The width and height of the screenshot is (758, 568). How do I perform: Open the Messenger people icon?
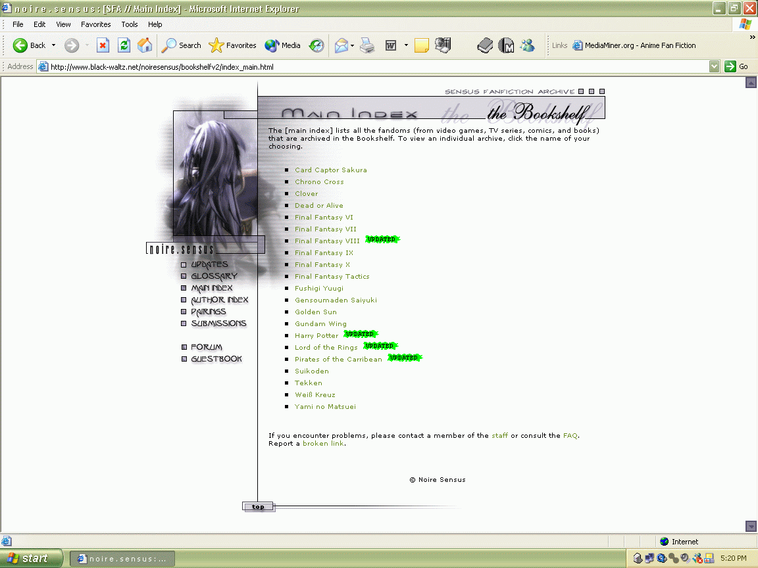pyautogui.click(x=528, y=45)
